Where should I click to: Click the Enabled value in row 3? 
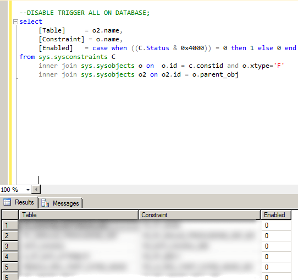tap(276, 246)
